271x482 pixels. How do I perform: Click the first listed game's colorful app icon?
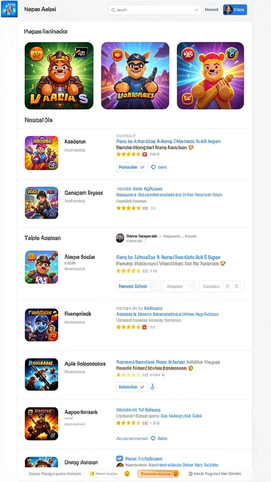coord(41,153)
